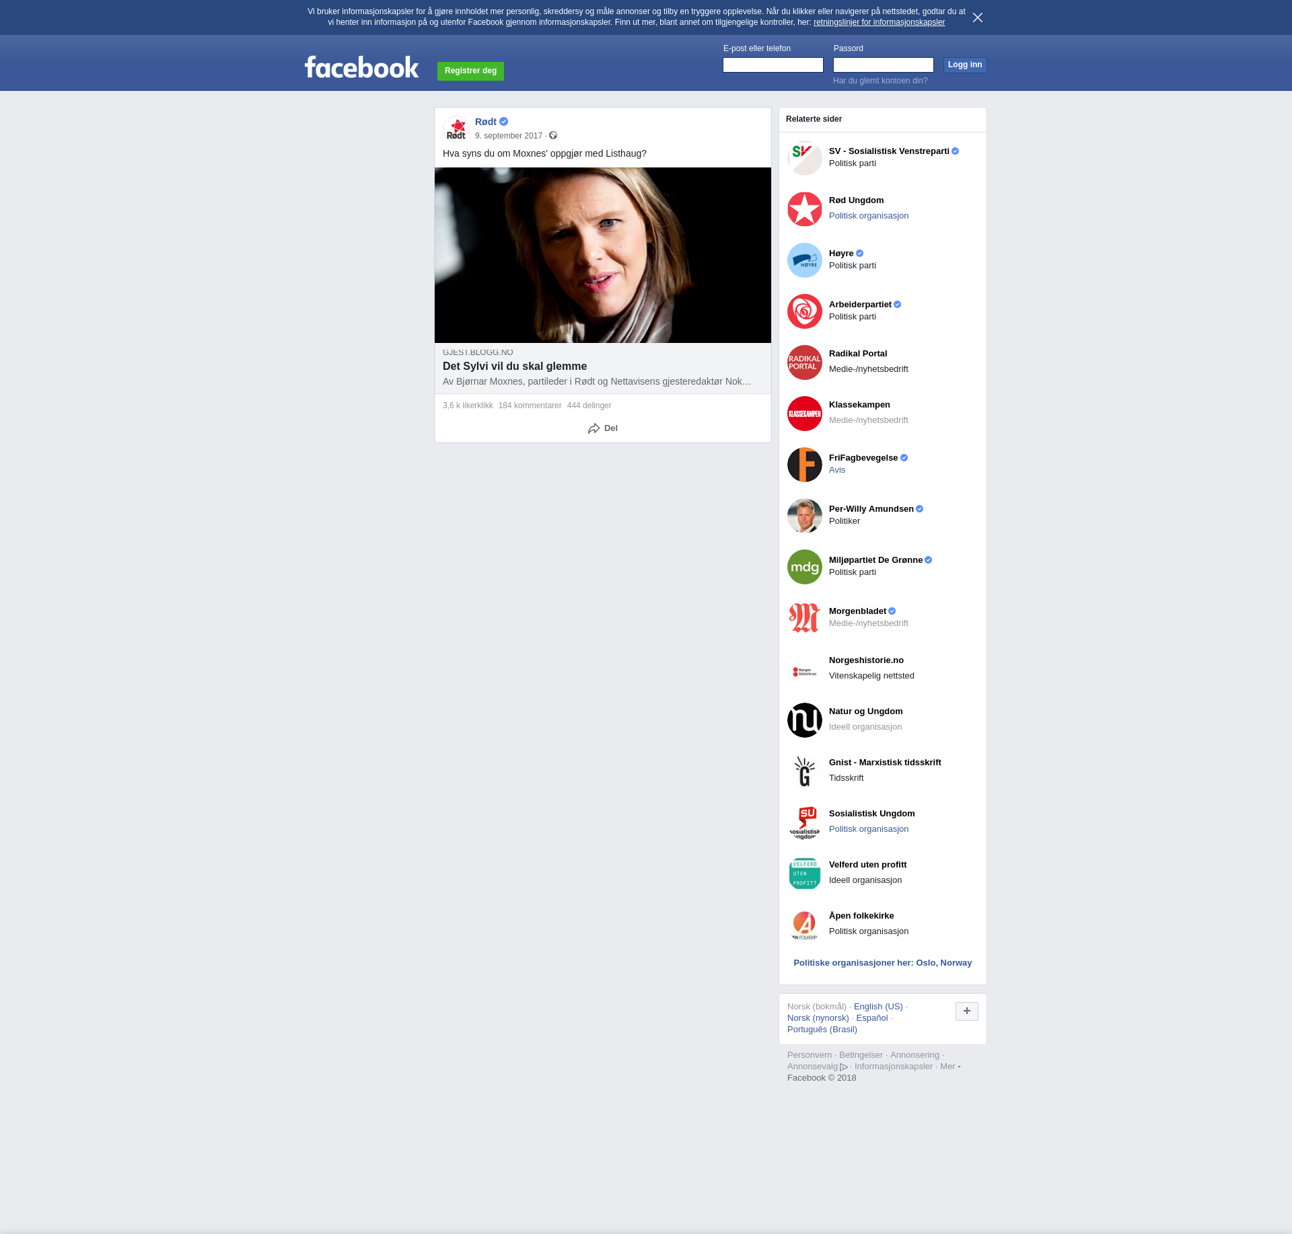Click the FriFagbevegelse F icon

(804, 465)
